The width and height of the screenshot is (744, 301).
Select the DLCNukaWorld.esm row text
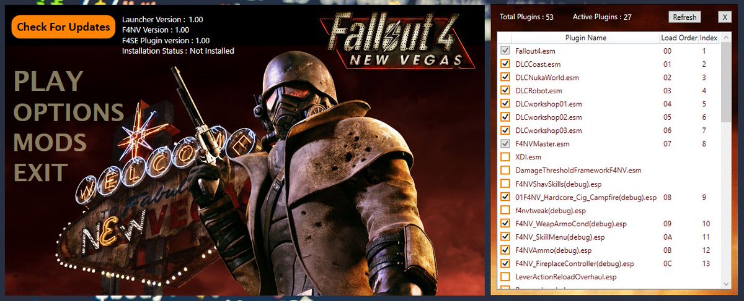547,77
